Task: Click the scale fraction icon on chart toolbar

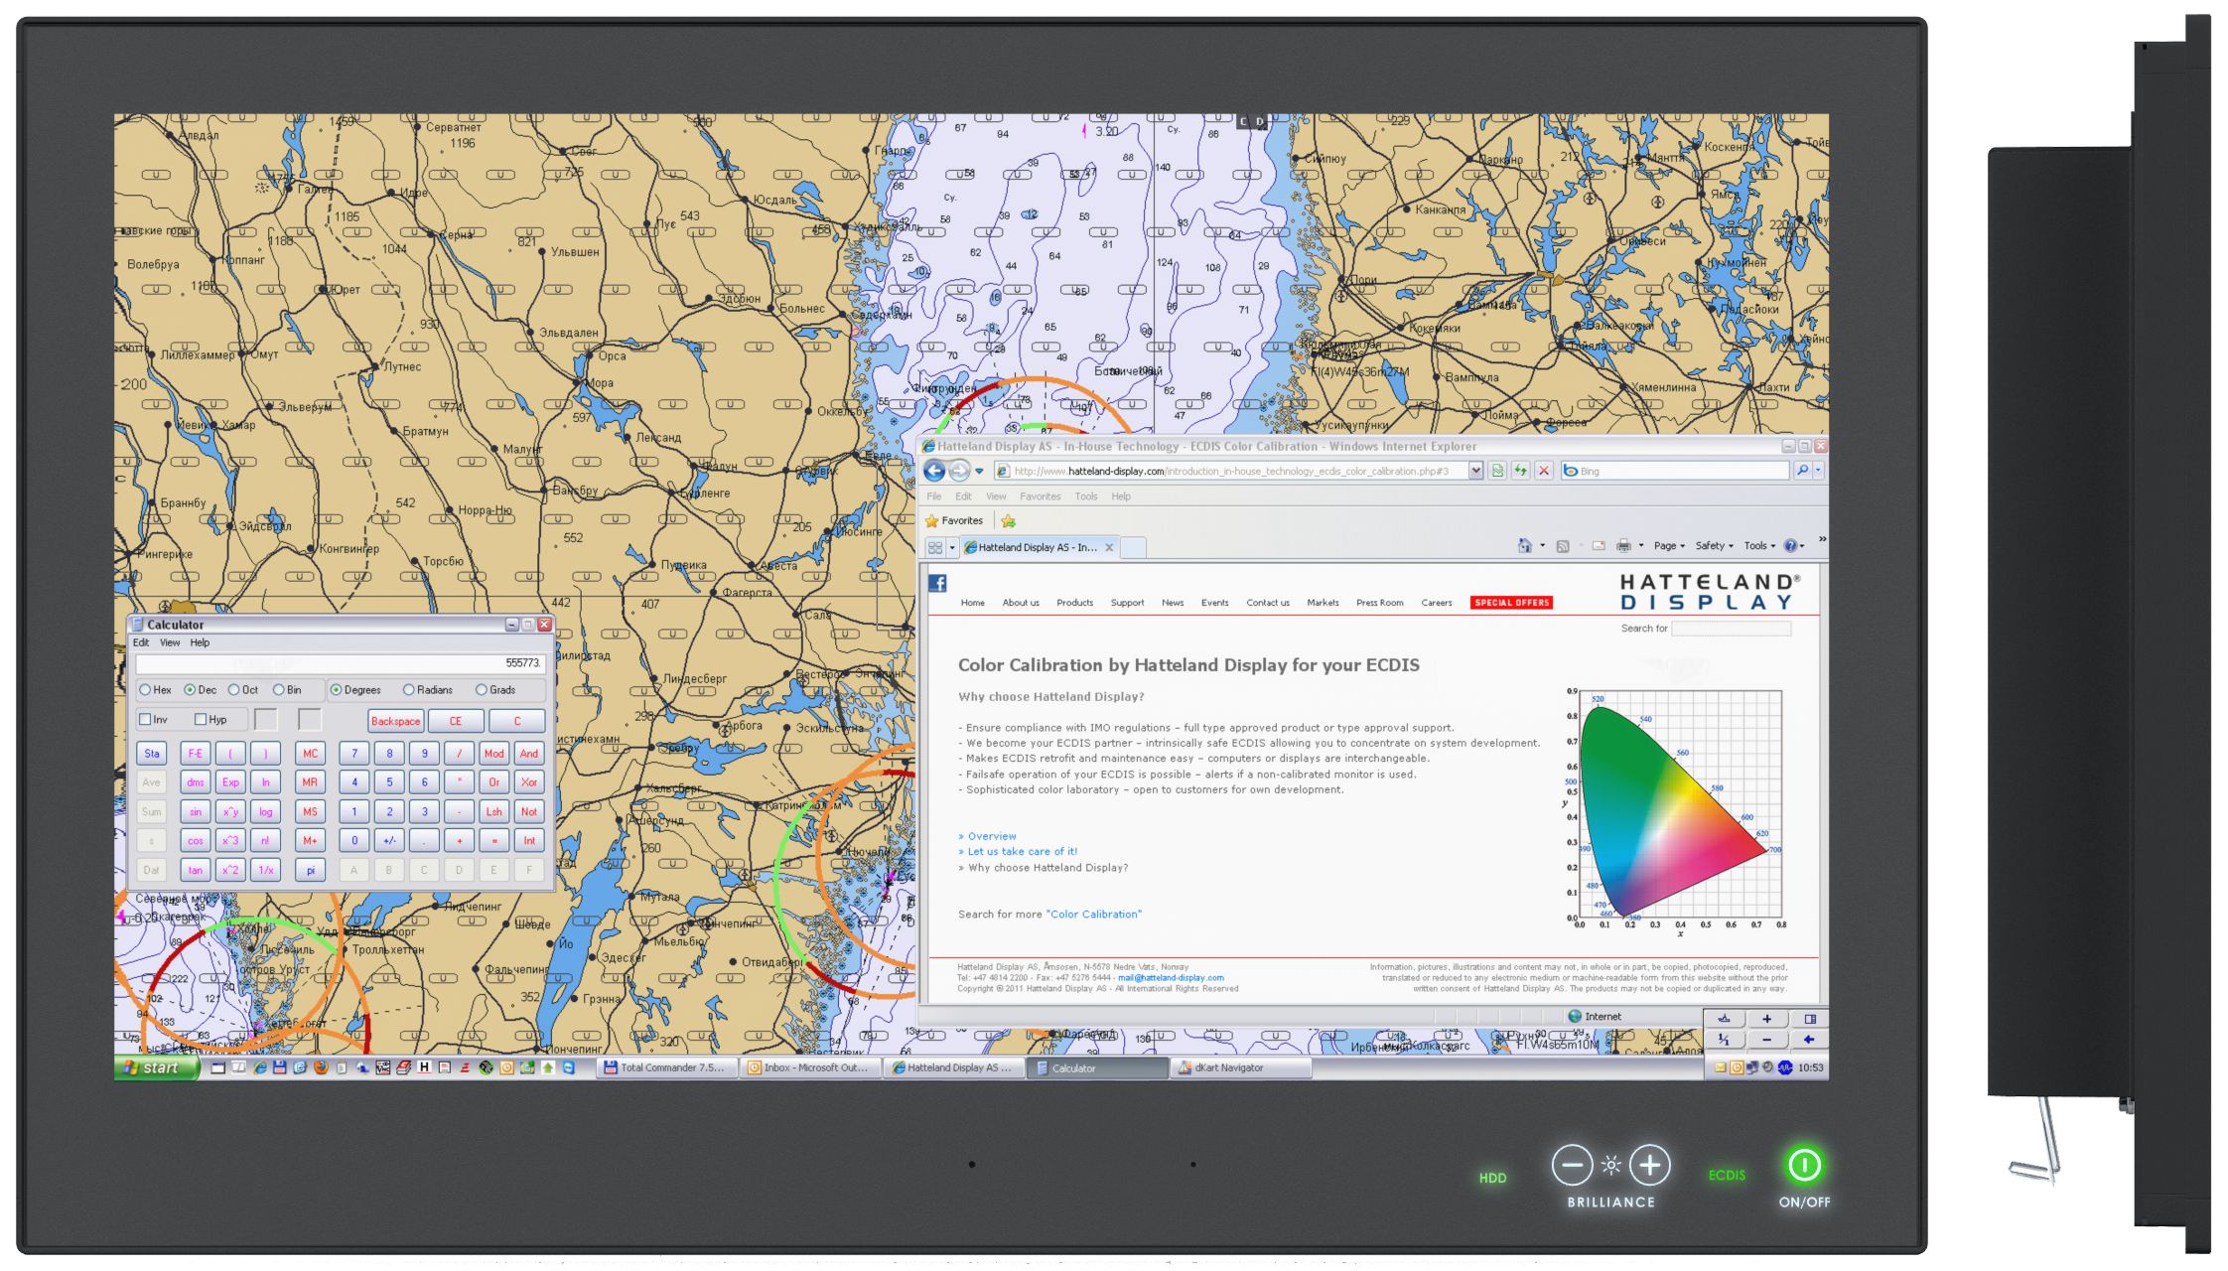Action: coord(1725,1040)
